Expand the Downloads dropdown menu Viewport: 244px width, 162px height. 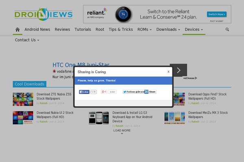pyautogui.click(x=168, y=30)
